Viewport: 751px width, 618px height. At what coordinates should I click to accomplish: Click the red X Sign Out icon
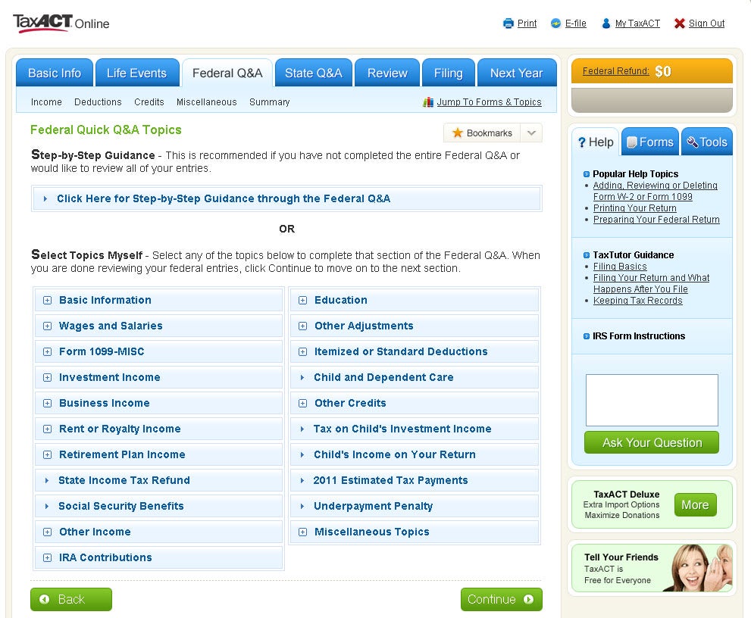pos(679,23)
